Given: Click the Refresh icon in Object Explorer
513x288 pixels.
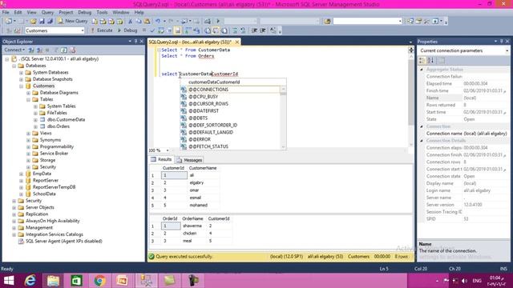Looking at the screenshot, I should [64, 50].
